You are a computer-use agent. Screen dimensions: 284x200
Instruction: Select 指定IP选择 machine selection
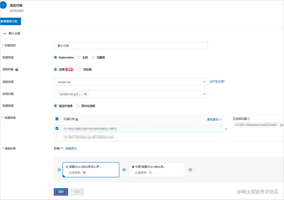[55, 106]
